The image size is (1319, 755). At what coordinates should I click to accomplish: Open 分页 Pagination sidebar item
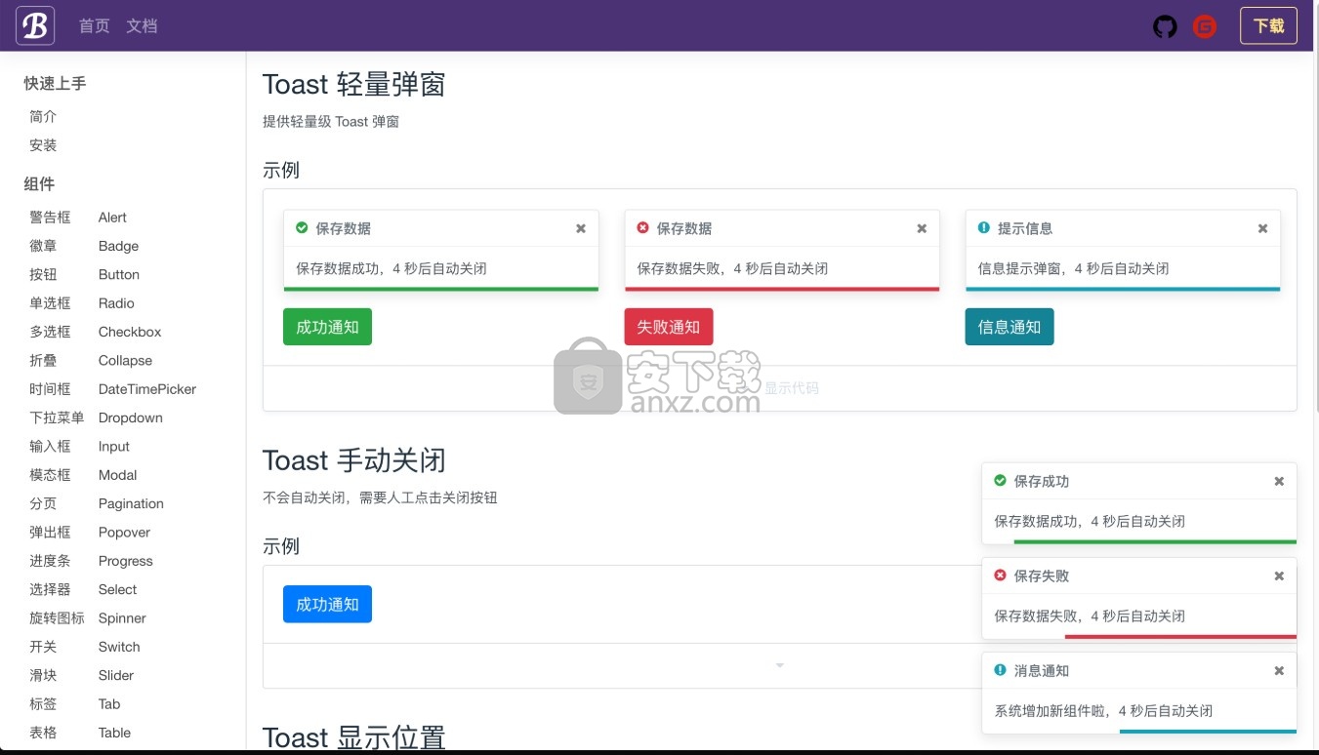pyautogui.click(x=97, y=503)
